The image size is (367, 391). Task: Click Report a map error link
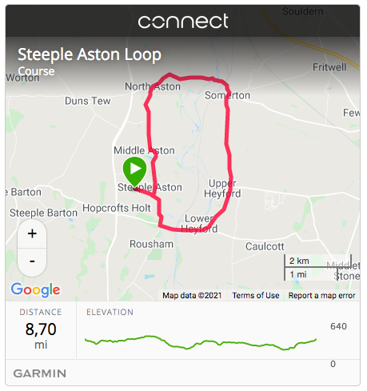pyautogui.click(x=321, y=295)
